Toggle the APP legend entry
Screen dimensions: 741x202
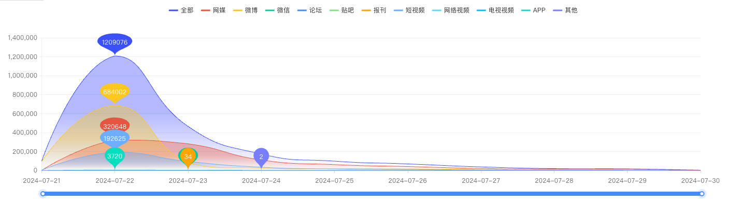534,10
